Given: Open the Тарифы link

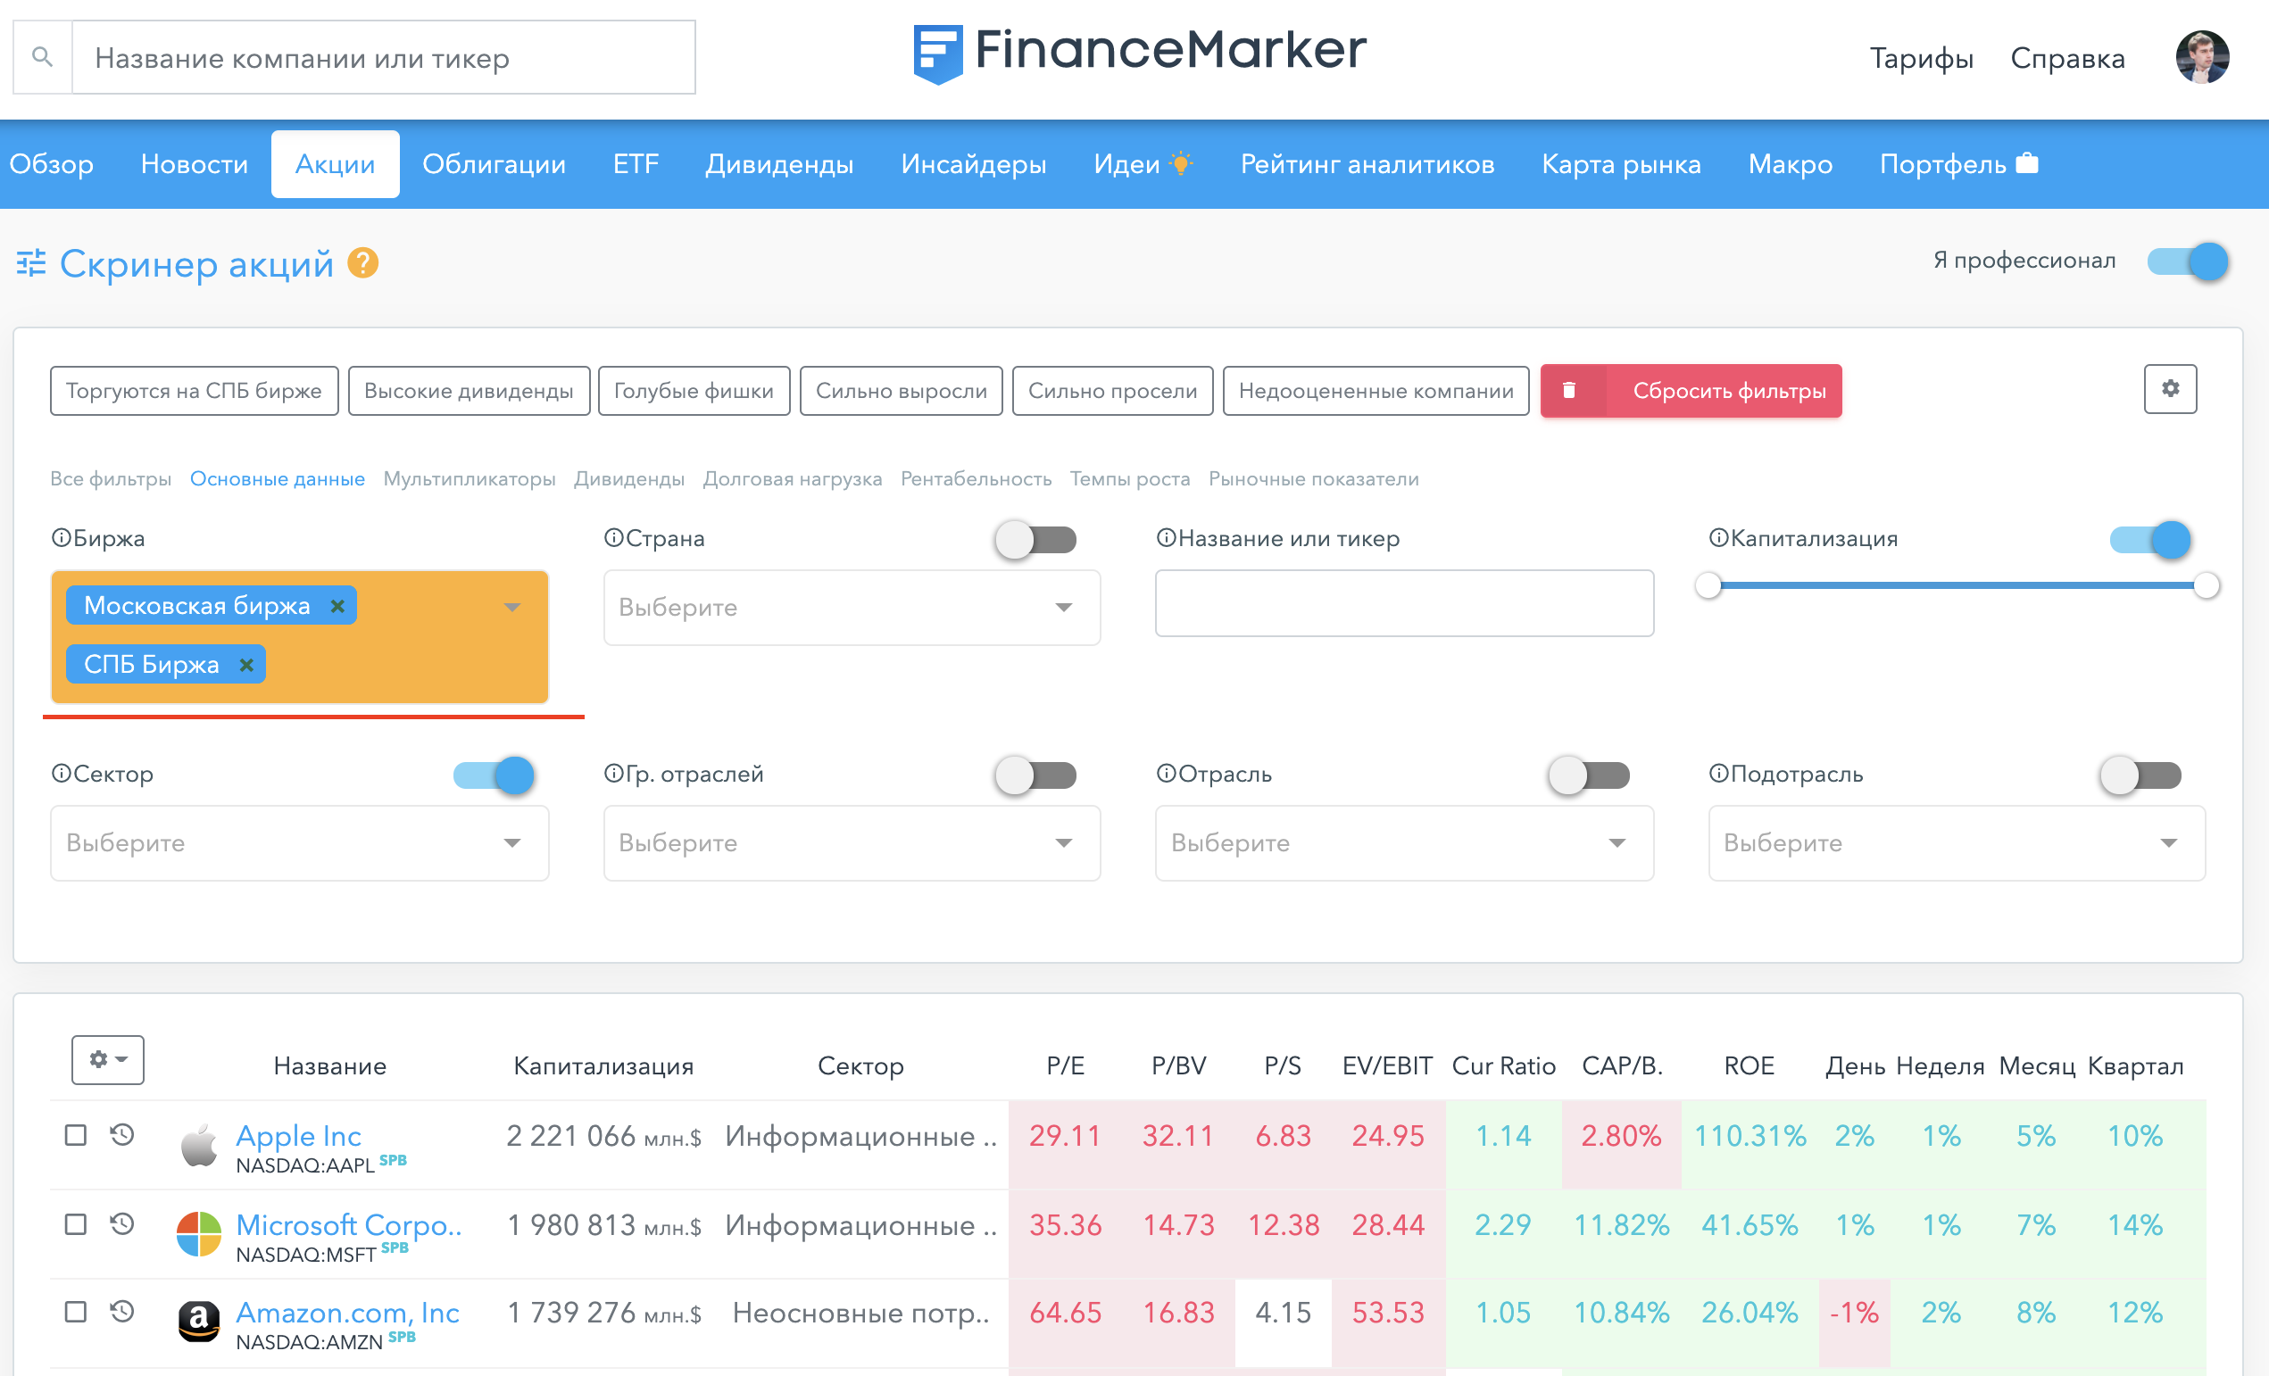Looking at the screenshot, I should (x=1921, y=58).
